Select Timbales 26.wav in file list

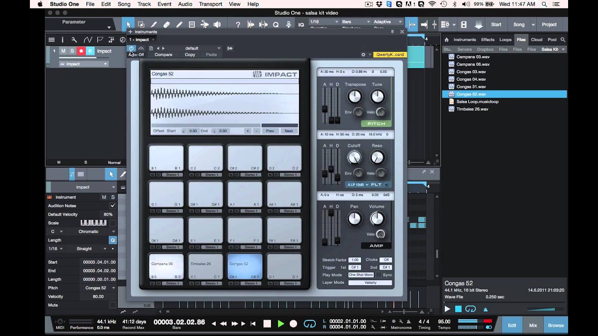(x=472, y=109)
